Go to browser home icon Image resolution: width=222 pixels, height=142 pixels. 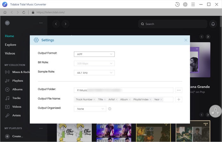point(5,12)
